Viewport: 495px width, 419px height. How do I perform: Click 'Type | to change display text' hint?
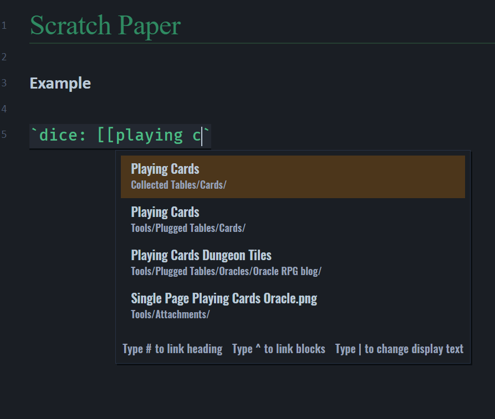click(399, 349)
